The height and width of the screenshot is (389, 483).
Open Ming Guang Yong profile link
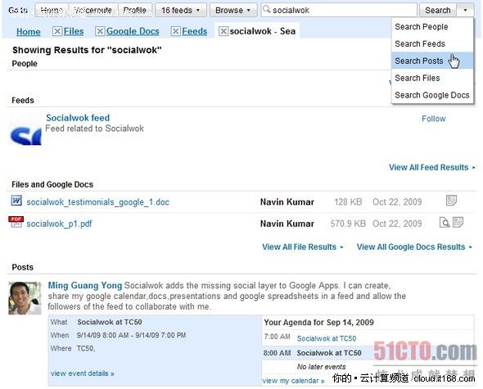point(85,286)
